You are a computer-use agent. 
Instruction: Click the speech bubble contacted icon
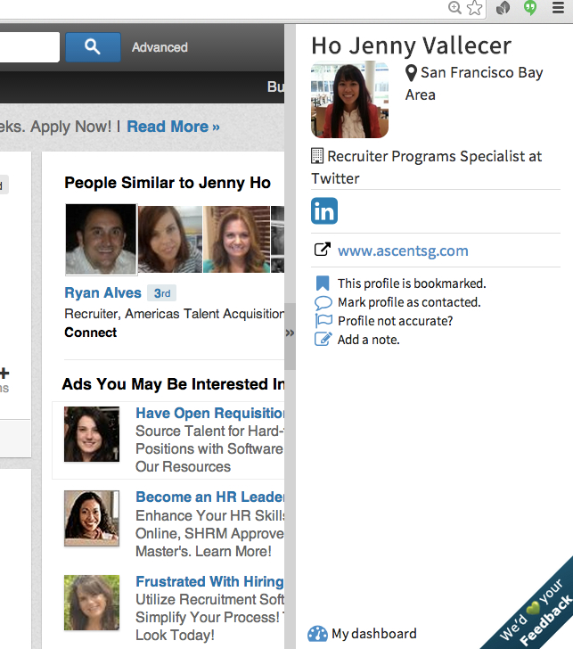tap(323, 302)
